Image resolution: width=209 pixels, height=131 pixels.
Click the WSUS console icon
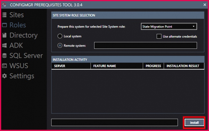[x=4, y=66]
